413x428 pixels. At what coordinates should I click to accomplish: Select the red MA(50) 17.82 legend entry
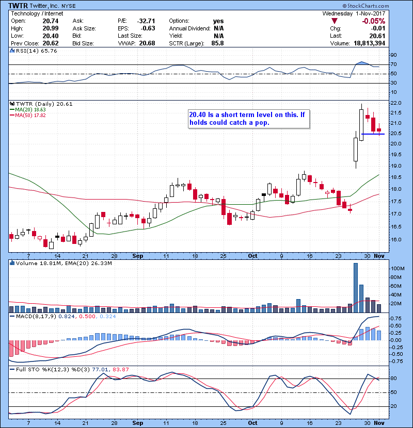(x=28, y=116)
